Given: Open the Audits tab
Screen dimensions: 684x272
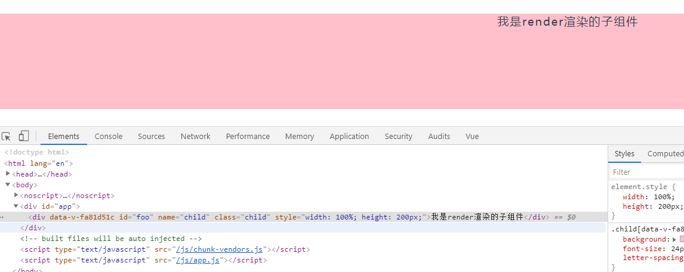Looking at the screenshot, I should point(439,137).
